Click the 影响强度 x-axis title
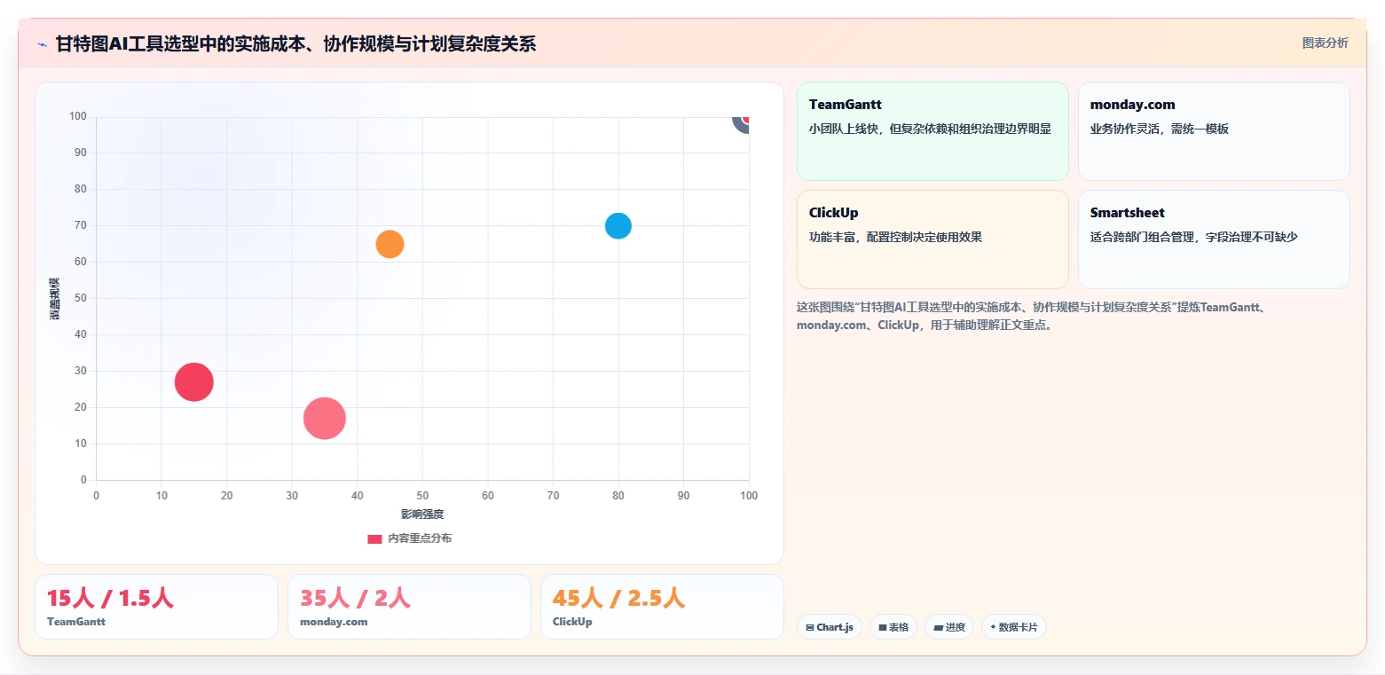Image resolution: width=1385 pixels, height=675 pixels. 422,514
